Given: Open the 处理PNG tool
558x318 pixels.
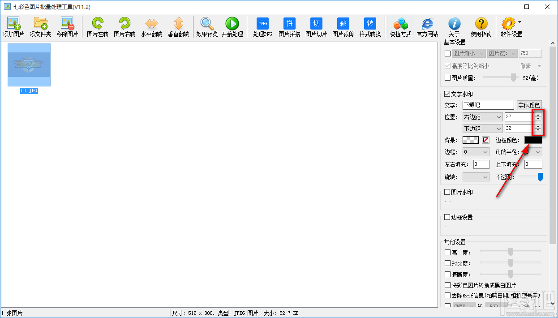Looking at the screenshot, I should (262, 23).
